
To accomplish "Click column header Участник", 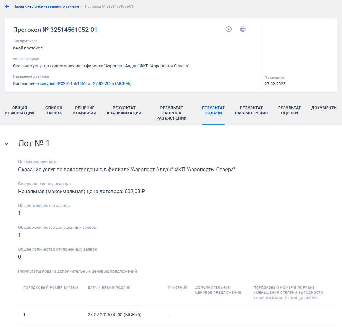I will [177, 288].
